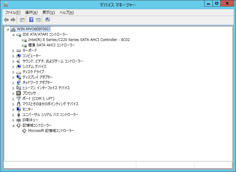Click the Back arrow toolbar icon

(x=6, y=20)
